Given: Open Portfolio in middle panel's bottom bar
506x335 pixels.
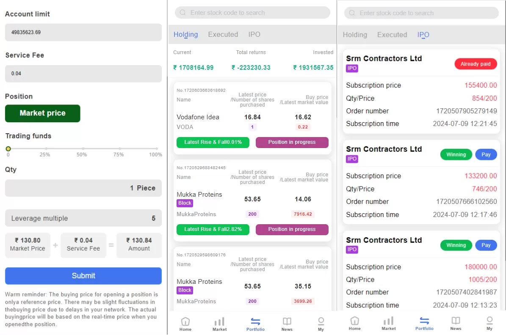Looking at the screenshot, I should [255, 324].
